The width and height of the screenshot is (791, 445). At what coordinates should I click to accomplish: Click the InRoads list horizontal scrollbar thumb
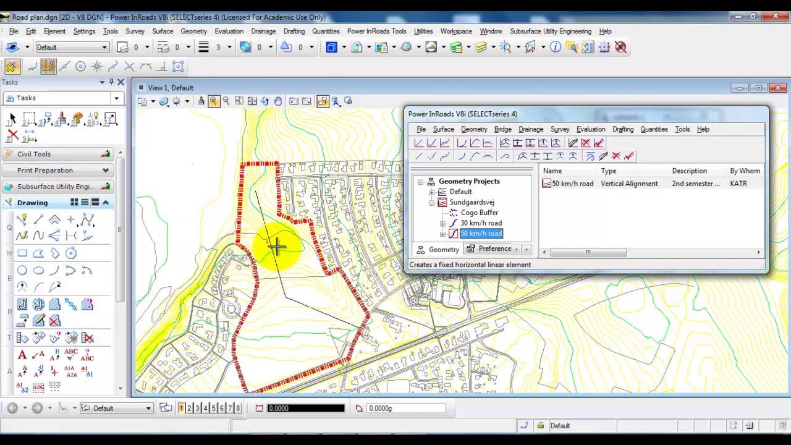(588, 252)
